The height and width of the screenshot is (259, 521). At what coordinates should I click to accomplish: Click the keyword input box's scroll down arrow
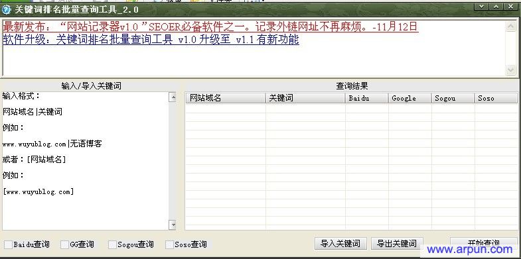[173, 225]
